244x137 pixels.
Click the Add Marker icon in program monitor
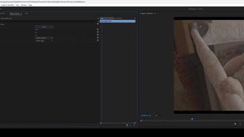(235, 124)
